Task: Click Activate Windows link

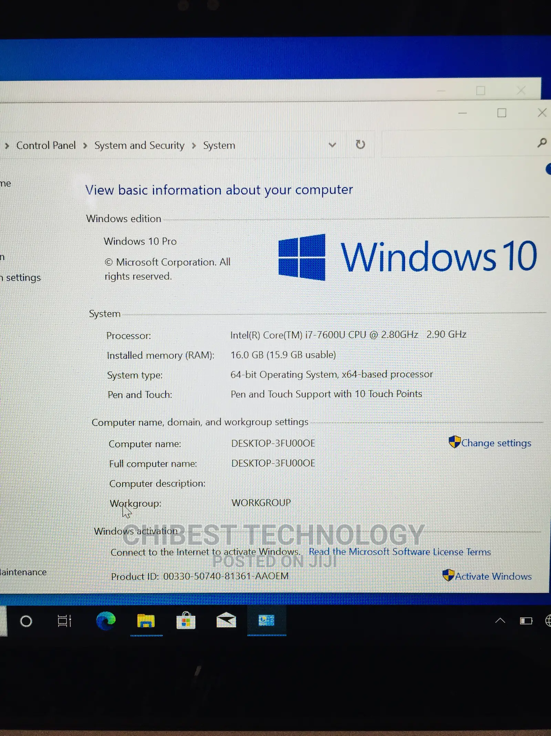Action: pyautogui.click(x=493, y=576)
